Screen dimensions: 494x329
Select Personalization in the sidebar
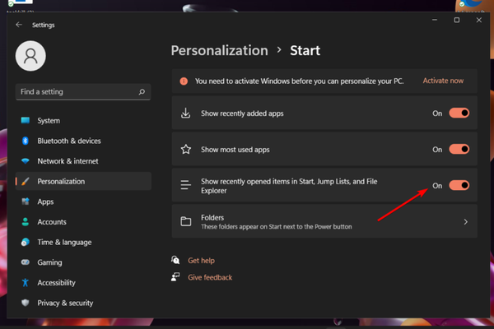83,181
